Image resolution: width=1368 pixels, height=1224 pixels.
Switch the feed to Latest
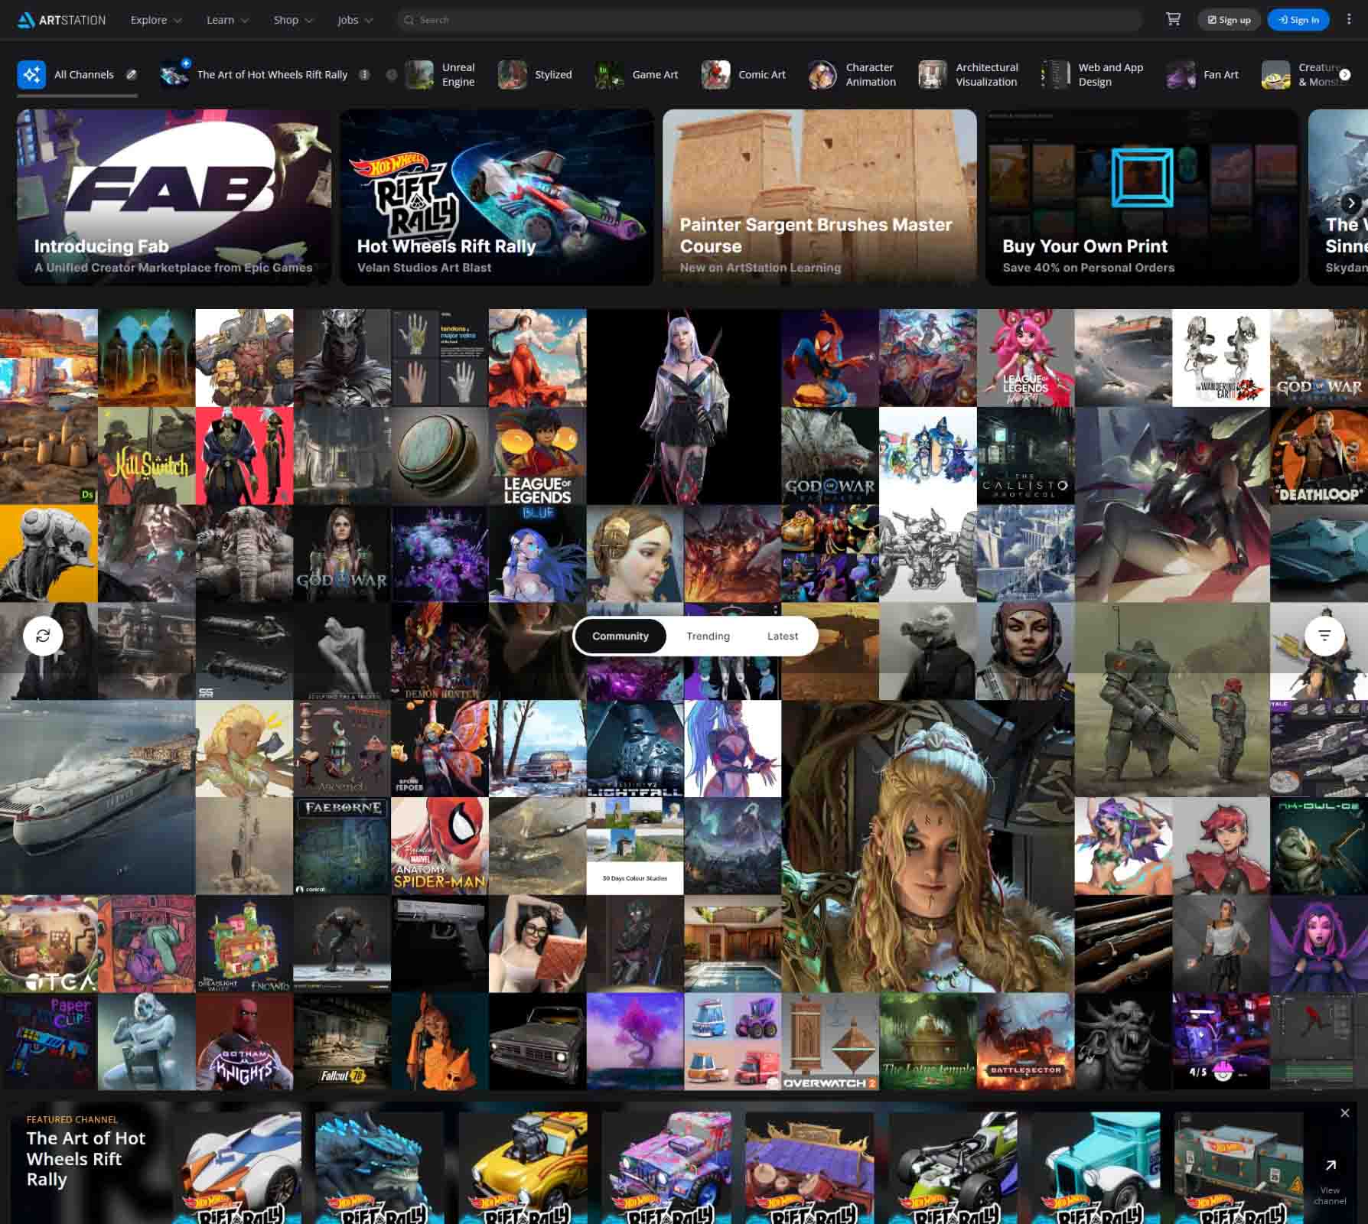782,636
